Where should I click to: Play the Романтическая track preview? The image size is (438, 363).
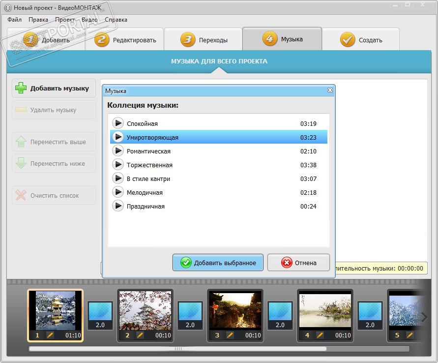click(118, 151)
